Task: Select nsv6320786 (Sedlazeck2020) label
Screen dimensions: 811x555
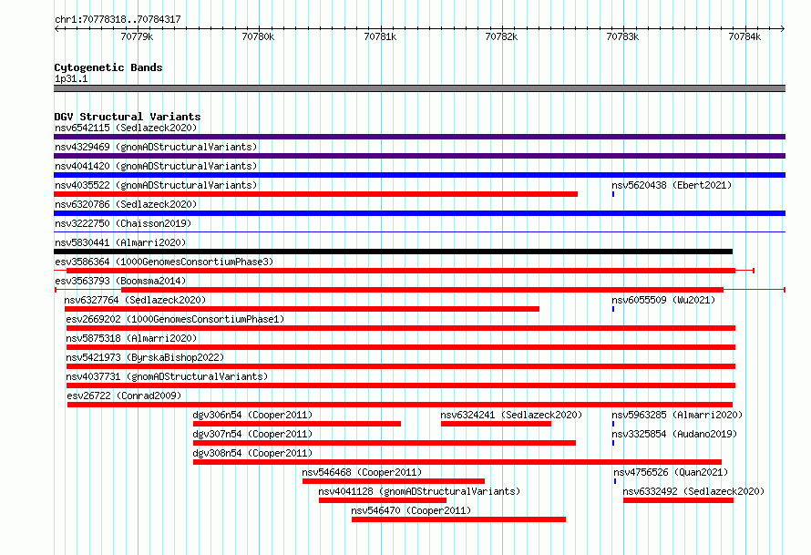Action: [126, 204]
